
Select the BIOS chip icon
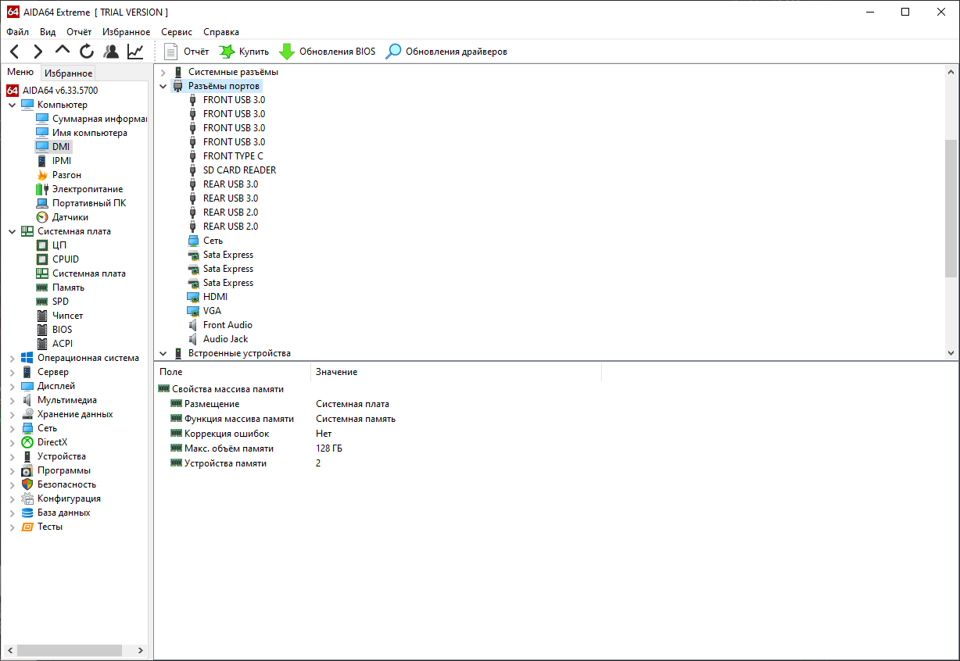pyautogui.click(x=42, y=330)
